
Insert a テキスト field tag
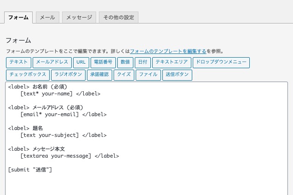pos(18,63)
